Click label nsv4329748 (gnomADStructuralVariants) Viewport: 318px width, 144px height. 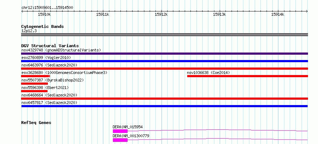tap(61, 50)
